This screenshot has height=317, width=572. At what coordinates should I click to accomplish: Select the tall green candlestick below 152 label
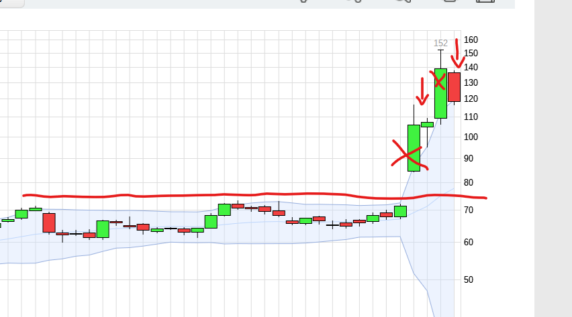[440, 93]
